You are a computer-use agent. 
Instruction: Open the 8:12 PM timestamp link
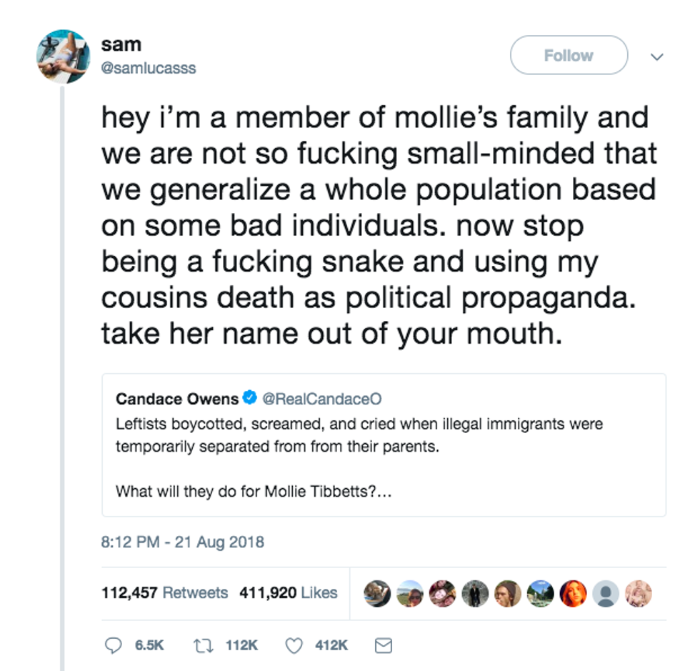tap(183, 542)
